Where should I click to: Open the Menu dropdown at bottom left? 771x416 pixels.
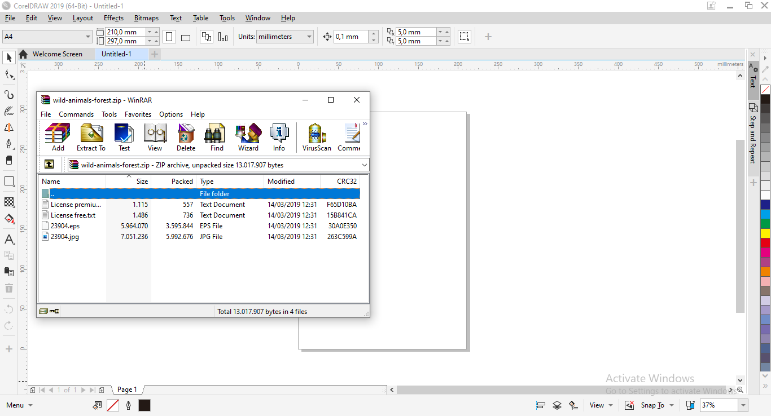(30, 405)
